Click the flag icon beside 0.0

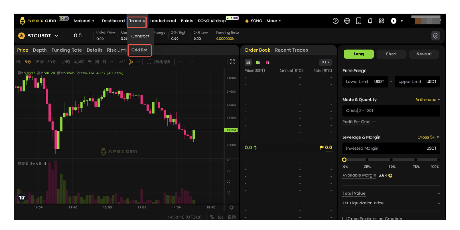coord(322,148)
